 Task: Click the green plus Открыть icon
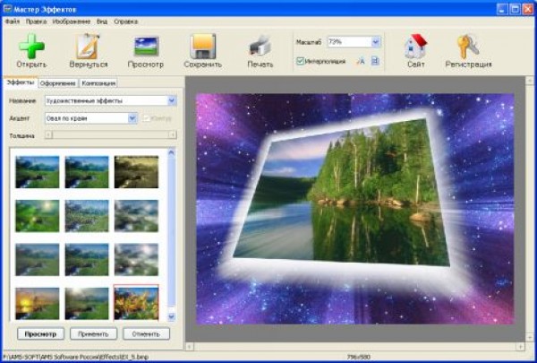(31, 47)
